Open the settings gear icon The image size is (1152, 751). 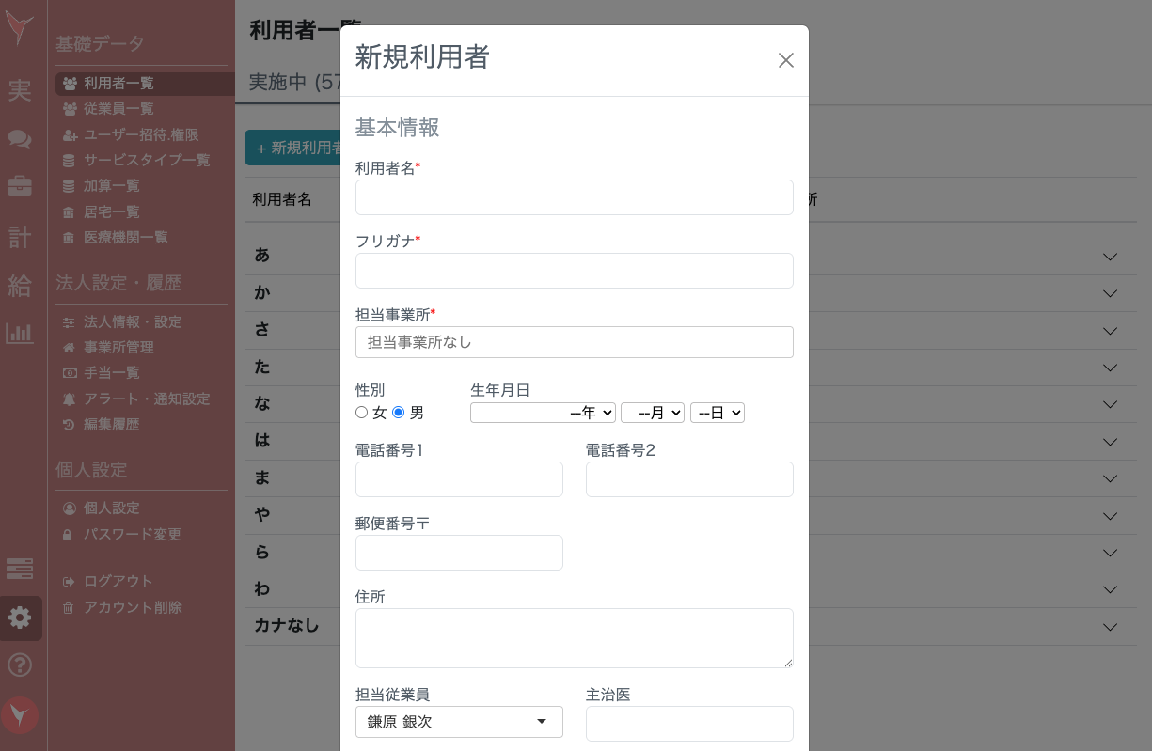[20, 618]
